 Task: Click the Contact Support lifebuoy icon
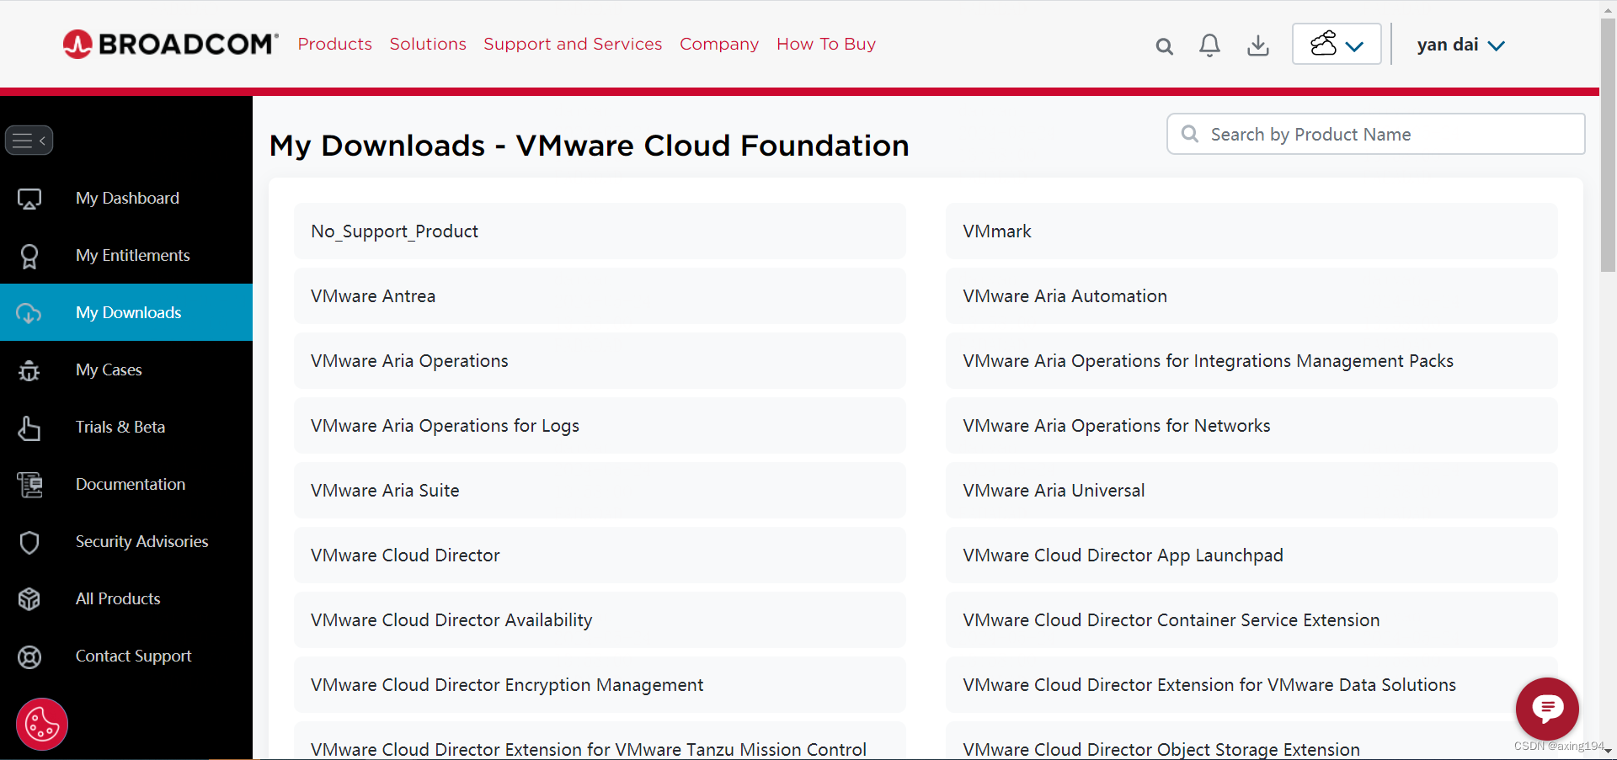(x=29, y=656)
